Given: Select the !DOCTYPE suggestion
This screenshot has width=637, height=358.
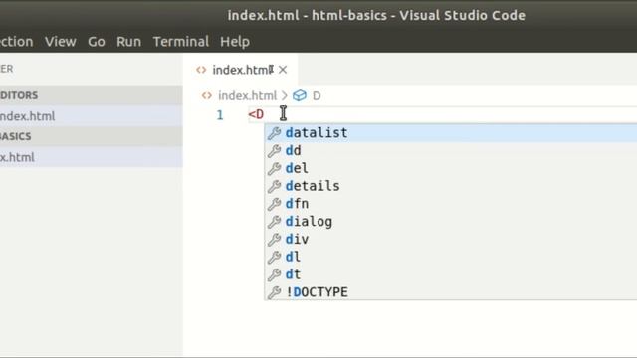Looking at the screenshot, I should coord(451,291).
